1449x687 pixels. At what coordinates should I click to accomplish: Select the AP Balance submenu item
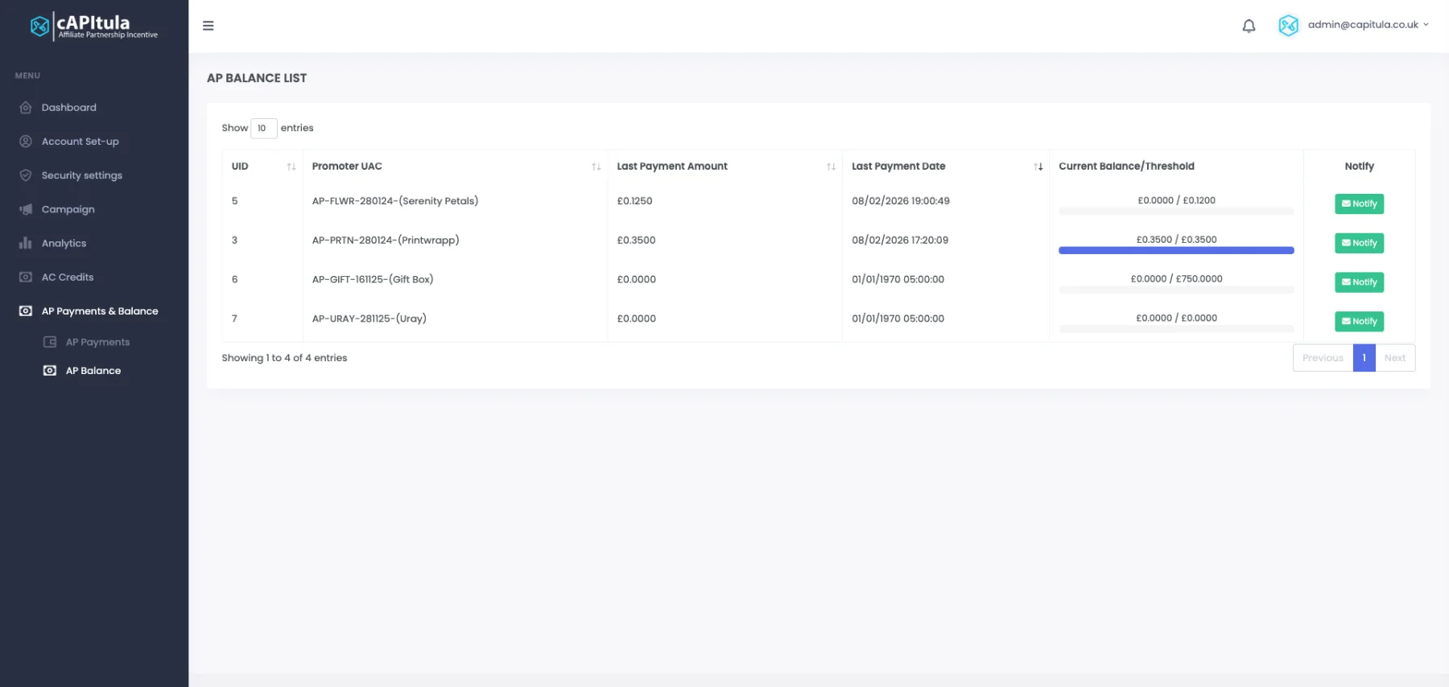[x=93, y=371]
